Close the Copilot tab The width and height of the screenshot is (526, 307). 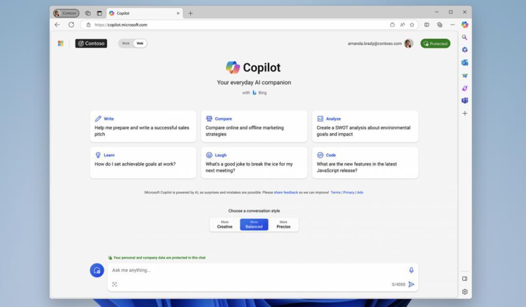point(178,13)
